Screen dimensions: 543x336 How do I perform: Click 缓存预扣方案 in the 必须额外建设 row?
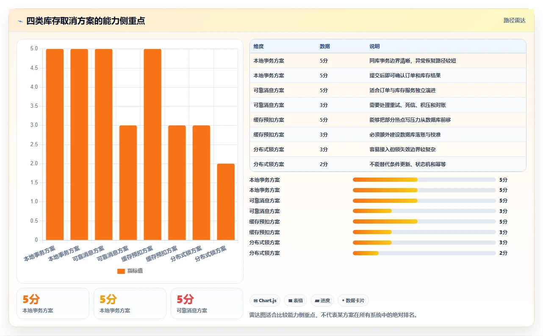(269, 135)
